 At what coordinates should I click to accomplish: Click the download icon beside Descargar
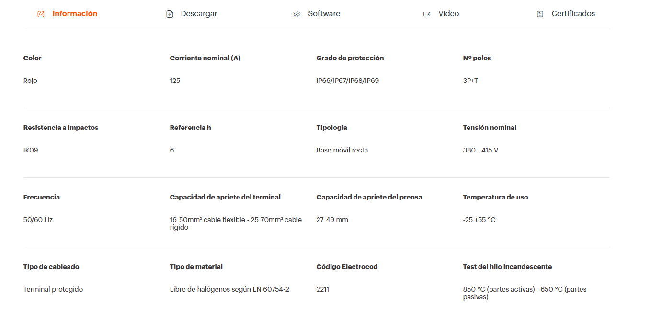170,14
